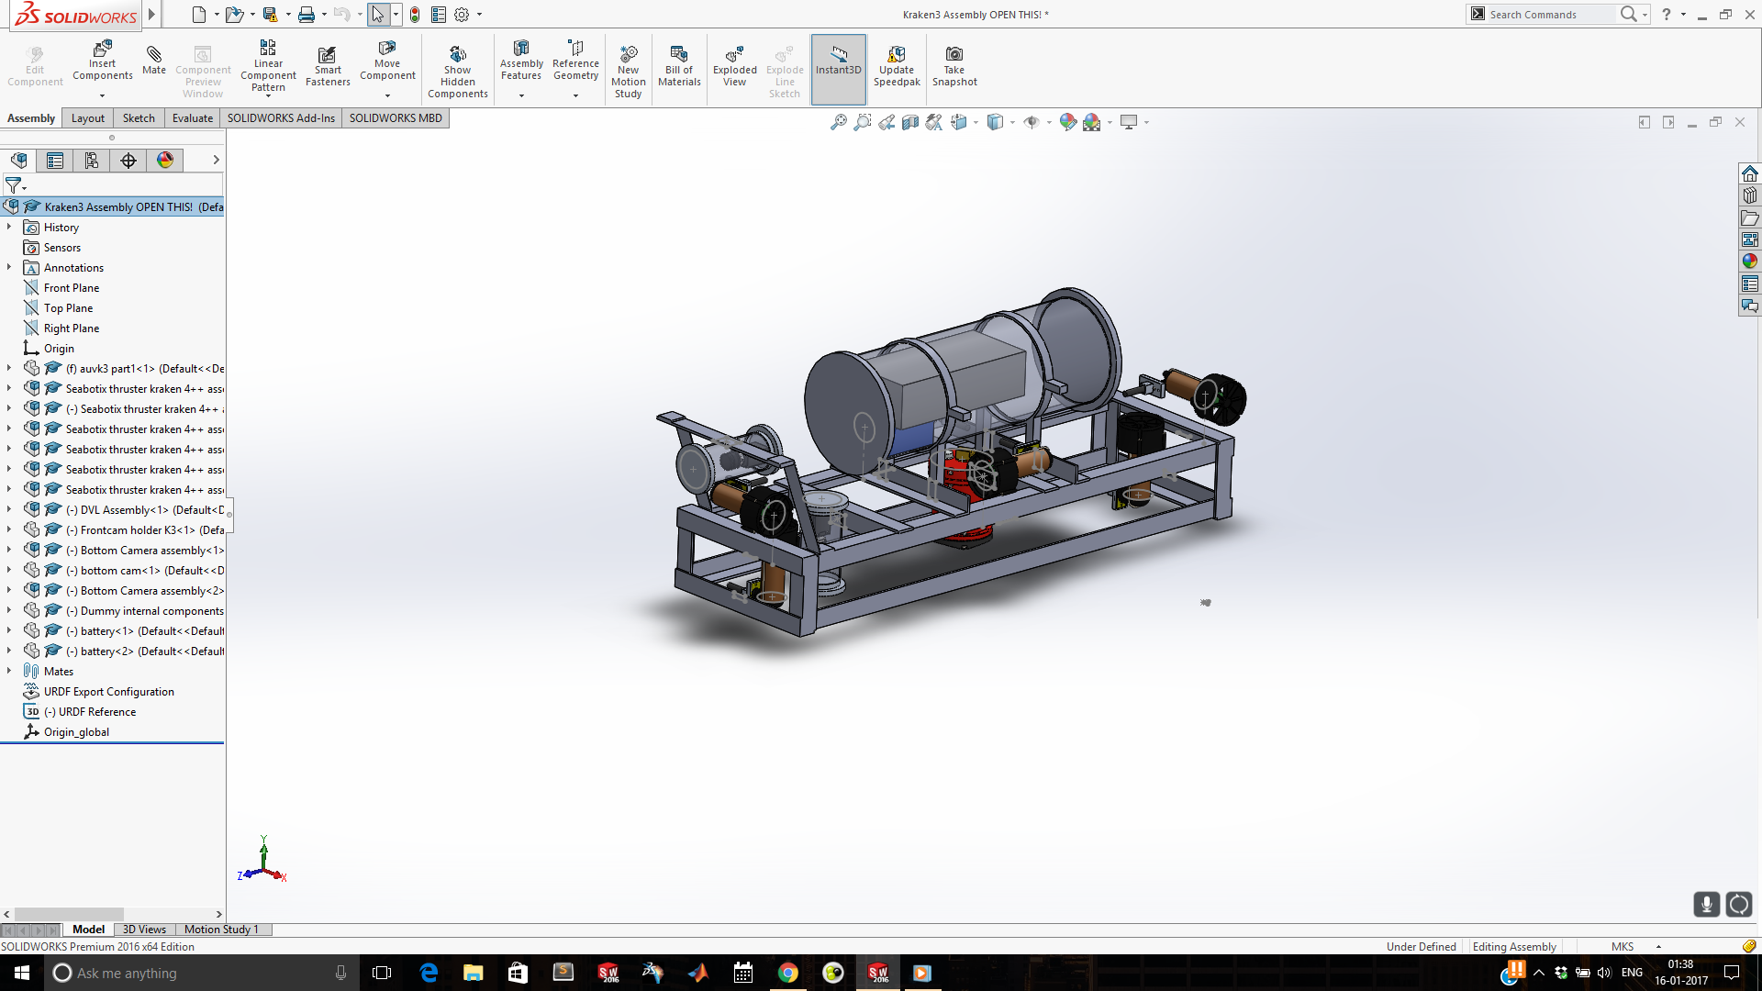Click Zoom to Fit icon in view toolbar
Screen dimensions: 1762x991
point(839,122)
